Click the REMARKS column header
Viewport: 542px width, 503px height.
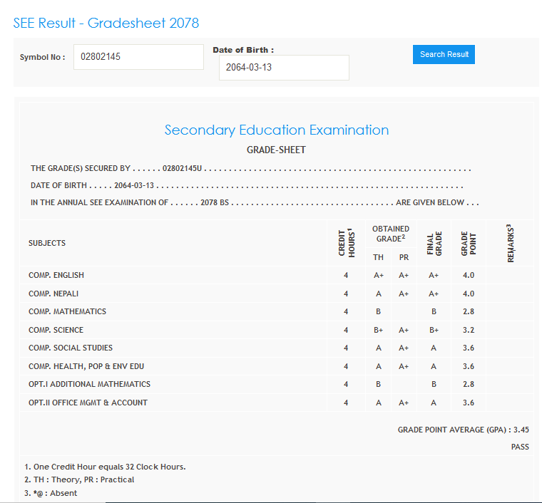pos(510,243)
